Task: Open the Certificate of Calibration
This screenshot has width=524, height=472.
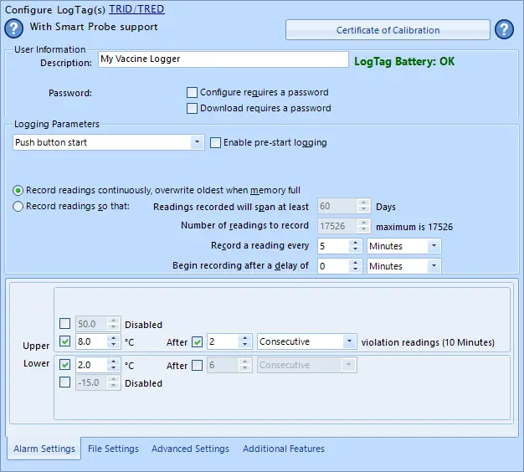Action: click(x=388, y=30)
